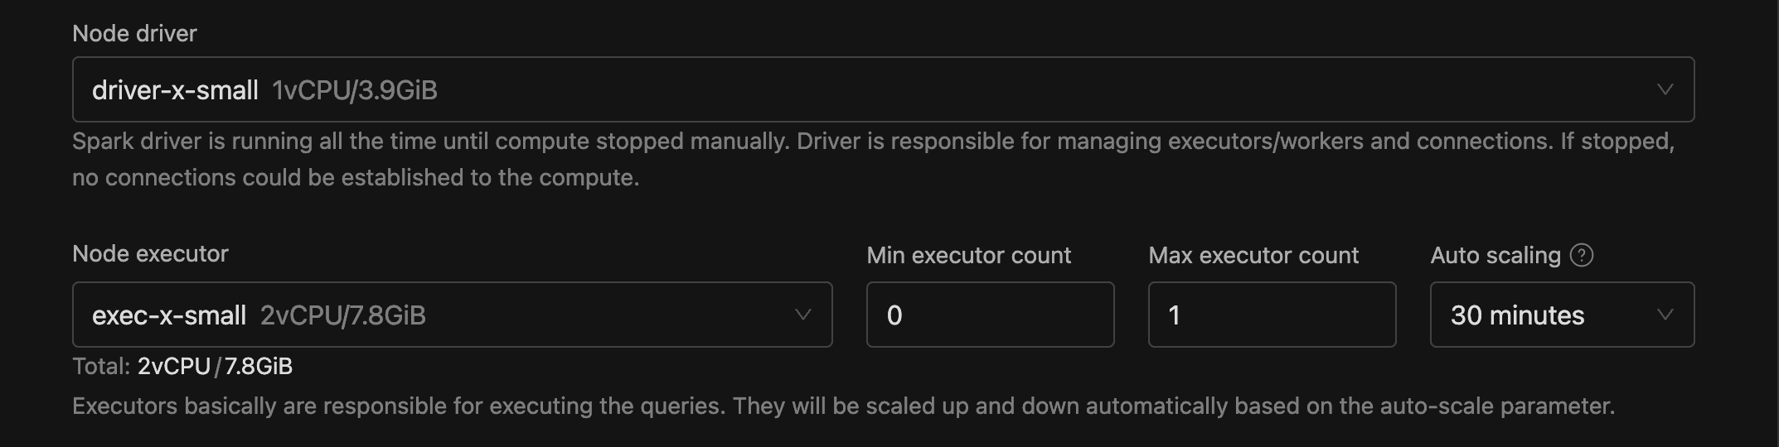
Task: Click the 1vCPU/3.9GiB driver spec text
Action: click(x=355, y=90)
